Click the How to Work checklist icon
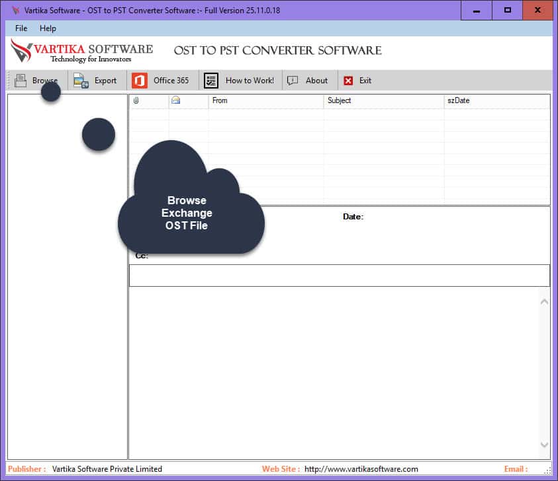 (x=211, y=81)
